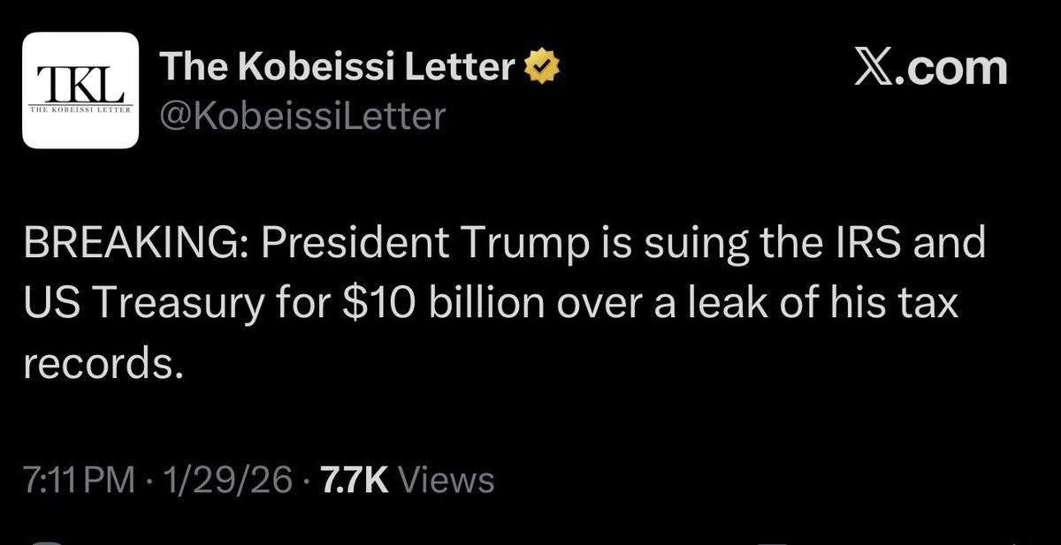The image size is (1061, 545).
Task: Visit the @KobeissiLetter handle
Action: point(301,115)
